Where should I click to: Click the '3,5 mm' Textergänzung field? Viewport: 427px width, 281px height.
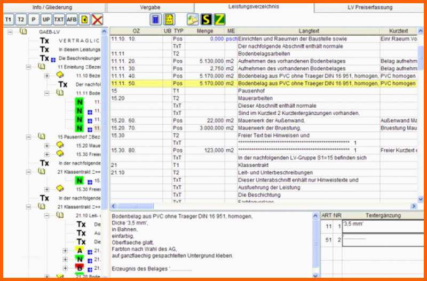(x=383, y=226)
